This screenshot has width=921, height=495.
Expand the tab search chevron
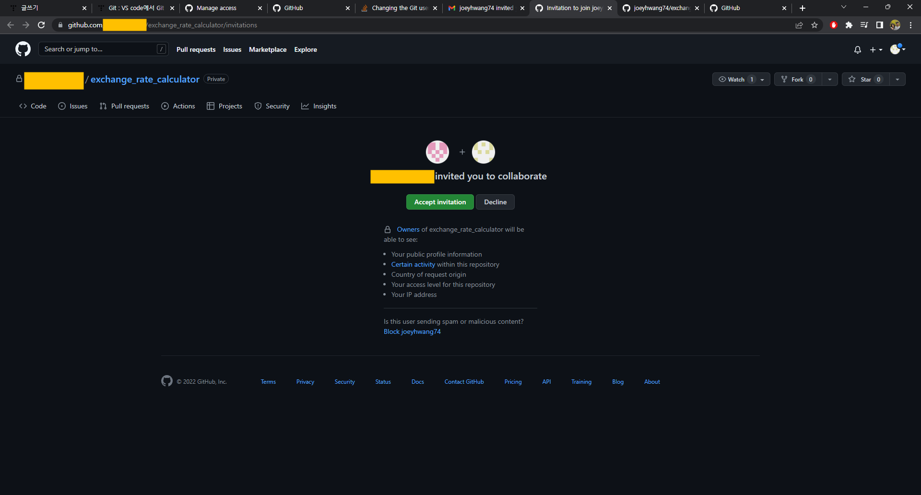click(x=844, y=7)
